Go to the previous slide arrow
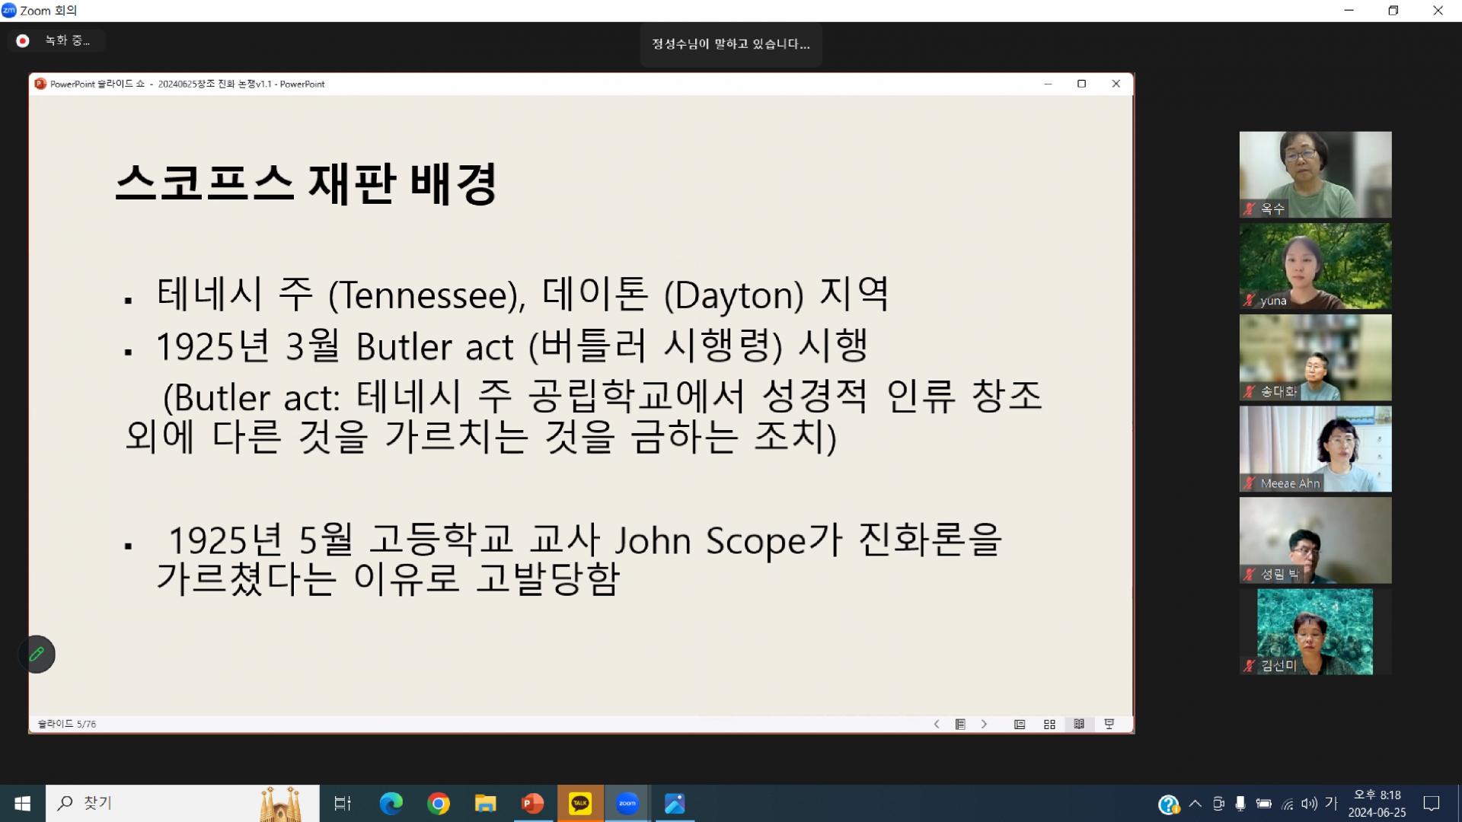This screenshot has height=822, width=1462. click(937, 724)
